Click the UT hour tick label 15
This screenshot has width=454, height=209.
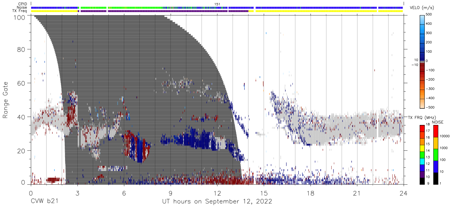click(x=264, y=193)
